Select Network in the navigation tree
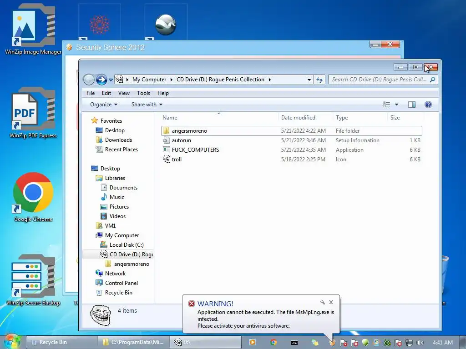Image resolution: width=466 pixels, height=349 pixels. pyautogui.click(x=110, y=273)
